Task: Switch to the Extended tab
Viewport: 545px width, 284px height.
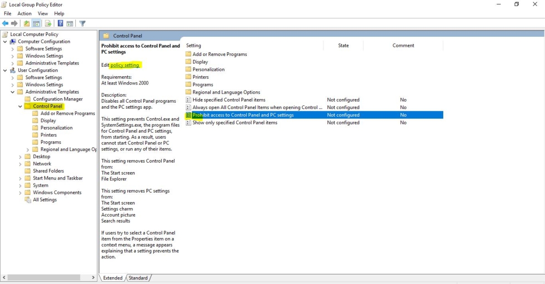Action: point(112,278)
